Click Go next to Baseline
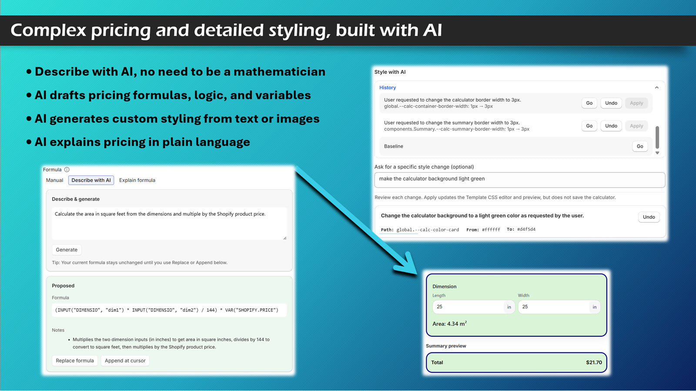696x391 pixels. tap(639, 146)
